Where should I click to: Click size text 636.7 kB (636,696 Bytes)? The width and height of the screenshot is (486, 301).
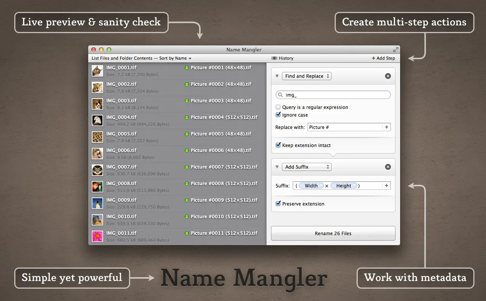[x=137, y=174]
